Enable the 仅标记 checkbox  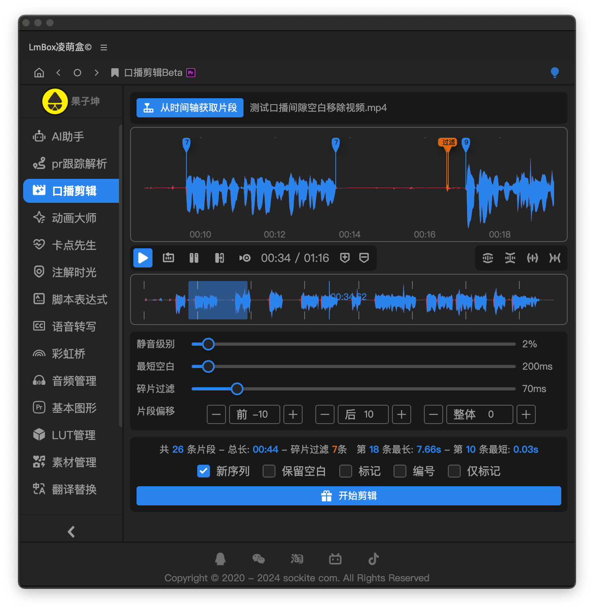coord(454,471)
